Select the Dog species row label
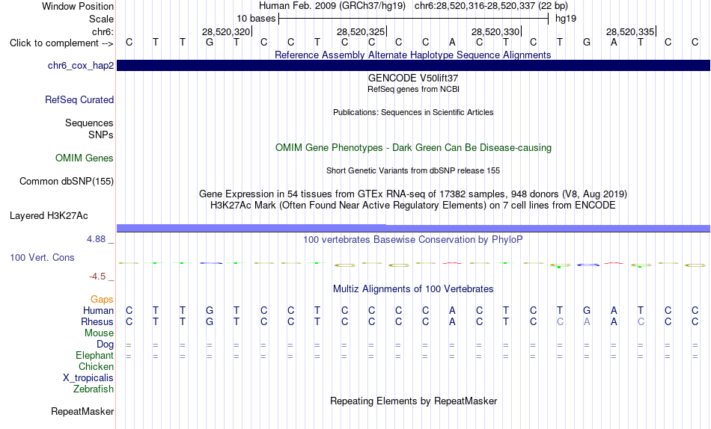 click(x=106, y=345)
